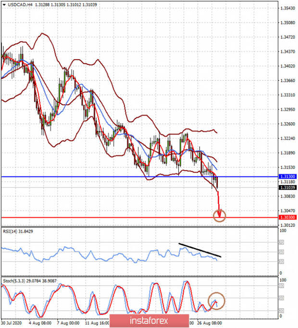Click the Stoch(5,3,3) indicator label
Image resolution: width=298 pixels, height=328 pixels.
tap(29, 281)
